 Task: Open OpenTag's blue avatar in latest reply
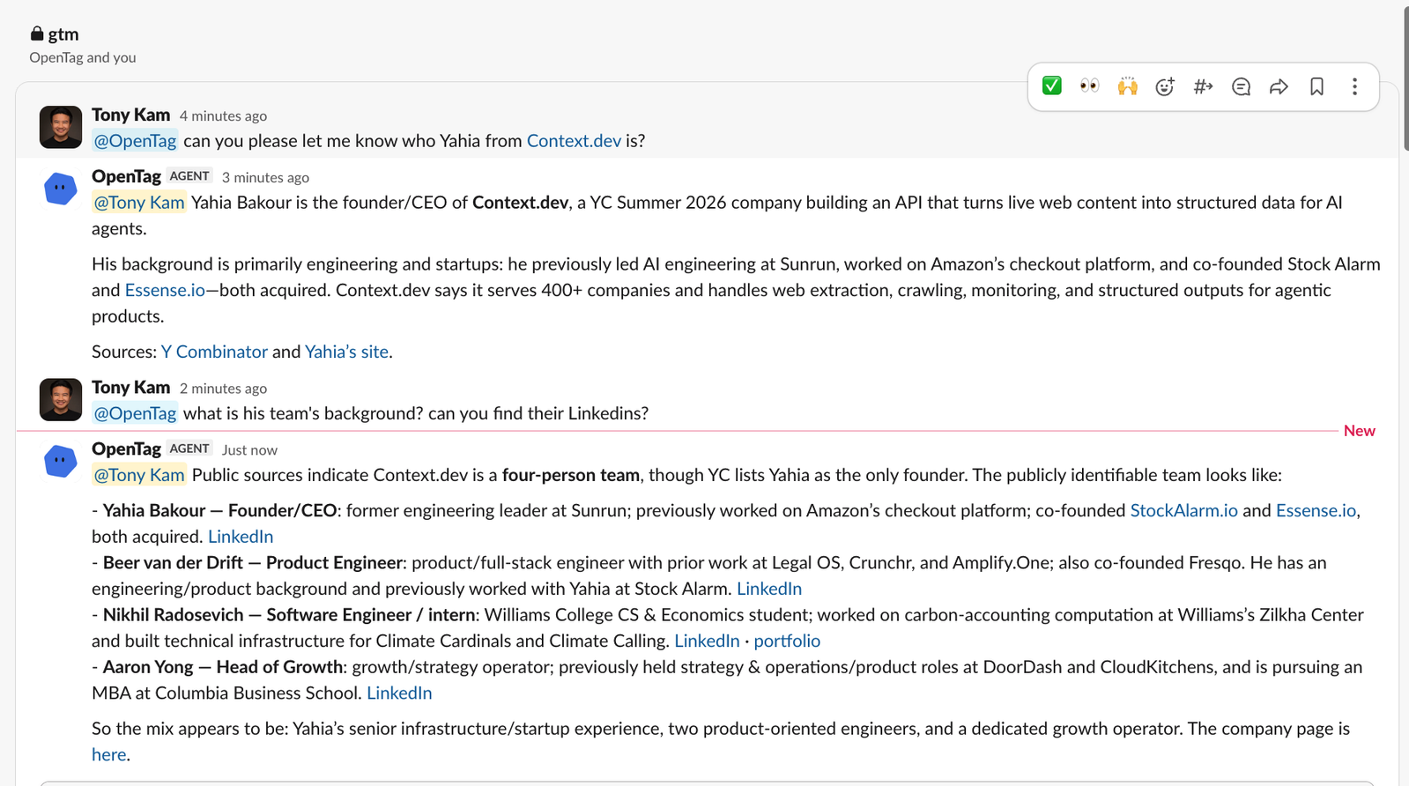tap(61, 461)
